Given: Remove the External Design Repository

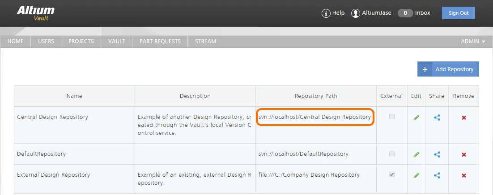Looking at the screenshot, I should (463, 175).
